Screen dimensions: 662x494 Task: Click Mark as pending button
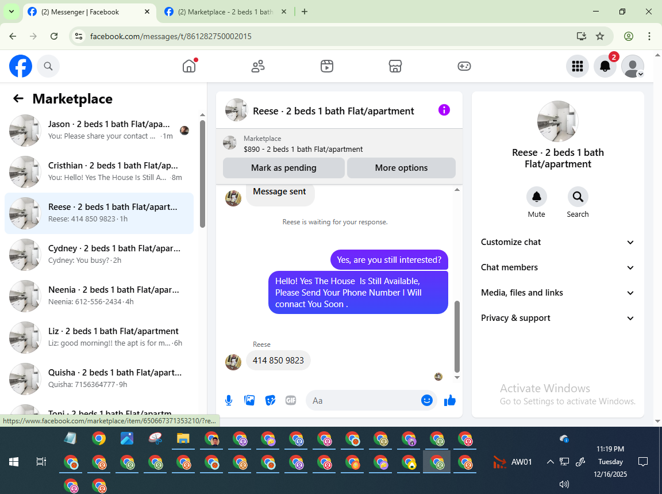pyautogui.click(x=284, y=168)
